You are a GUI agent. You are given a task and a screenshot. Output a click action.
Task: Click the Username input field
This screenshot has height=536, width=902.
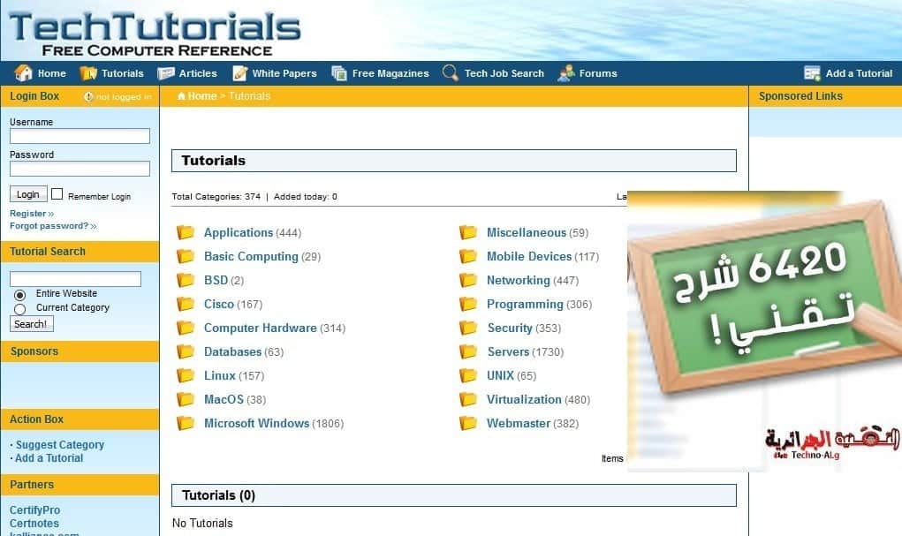(x=80, y=136)
